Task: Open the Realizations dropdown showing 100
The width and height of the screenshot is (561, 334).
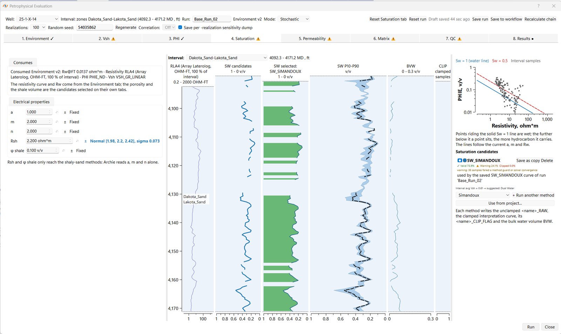Action: tap(38, 27)
